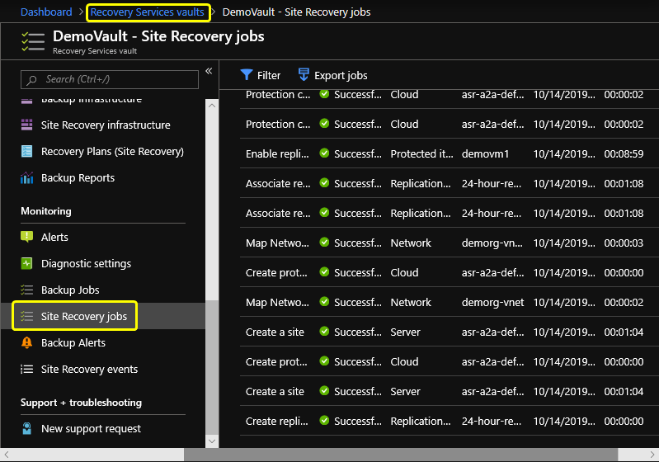Screen dimensions: 659x462
Task: Click the sidebar scrollbar up arrow
Action: click(x=212, y=106)
